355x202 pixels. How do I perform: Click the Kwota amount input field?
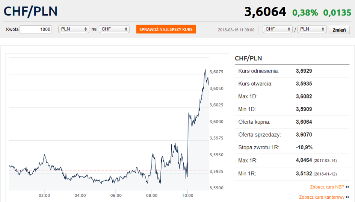pos(36,29)
